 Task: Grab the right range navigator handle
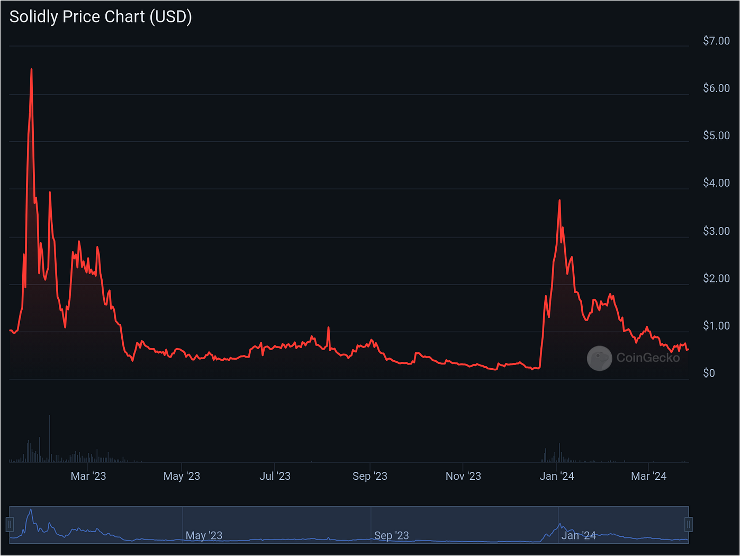(x=689, y=524)
